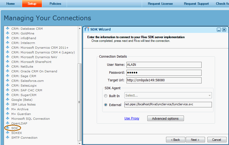This screenshot has height=145, width=229.
Task: Click into the Target Url field
Action: coord(164,80)
